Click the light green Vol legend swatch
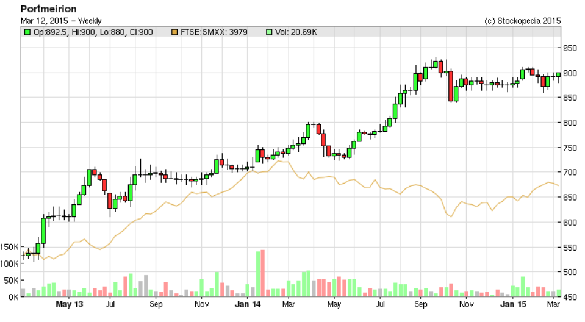 click(x=269, y=32)
